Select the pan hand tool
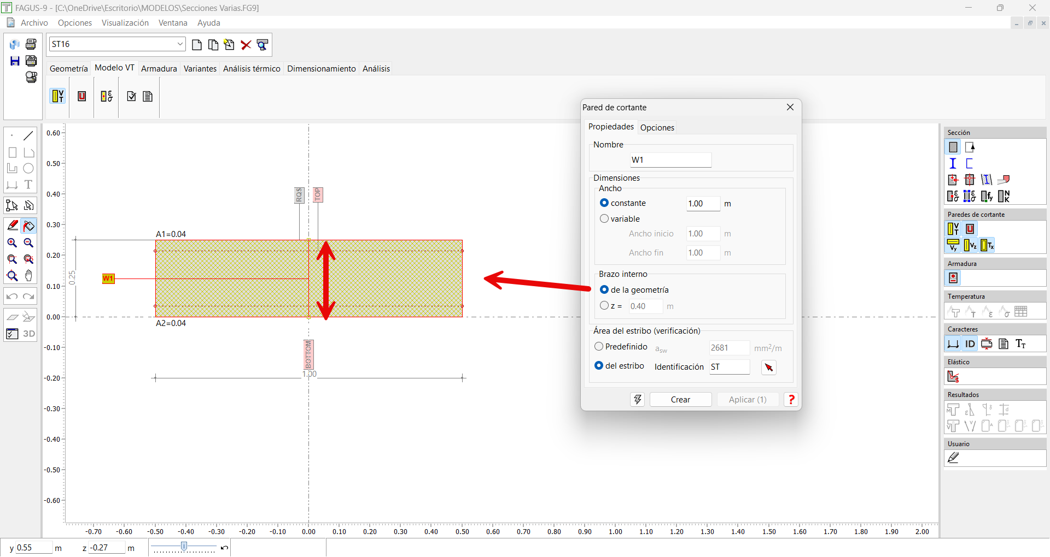 [x=29, y=276]
